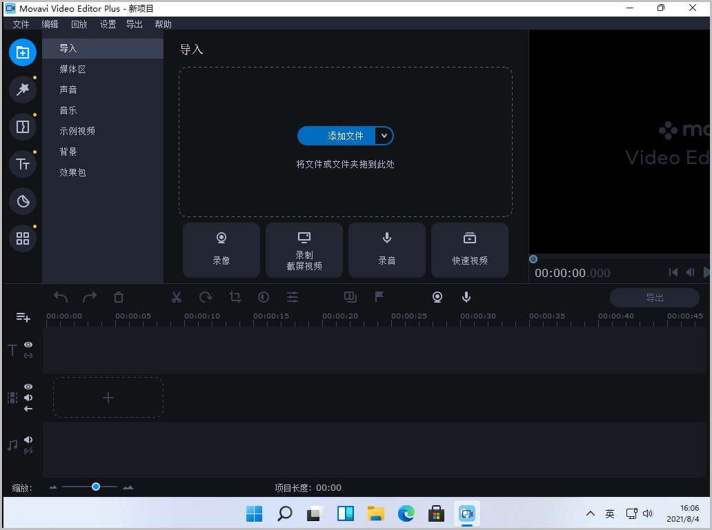This screenshot has width=712, height=530.
Task: Click the Add track icon
Action: [23, 317]
